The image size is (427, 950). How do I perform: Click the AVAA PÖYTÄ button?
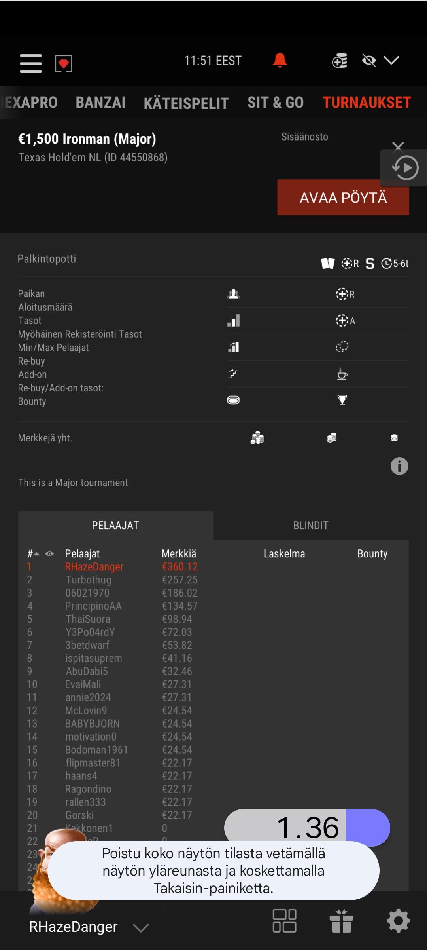coord(343,197)
